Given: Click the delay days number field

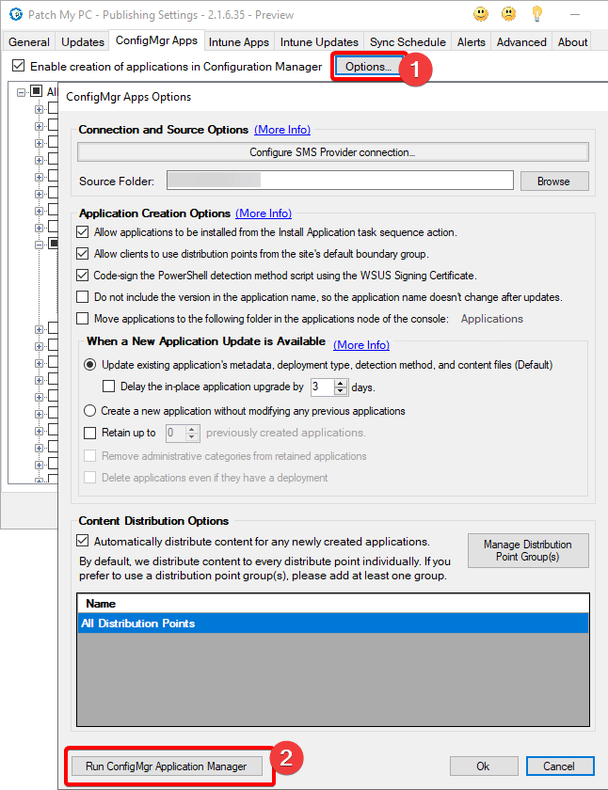Looking at the screenshot, I should pos(322,387).
